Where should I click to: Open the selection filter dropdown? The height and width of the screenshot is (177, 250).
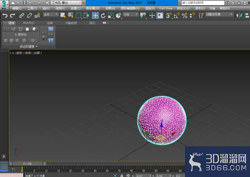tap(51, 15)
